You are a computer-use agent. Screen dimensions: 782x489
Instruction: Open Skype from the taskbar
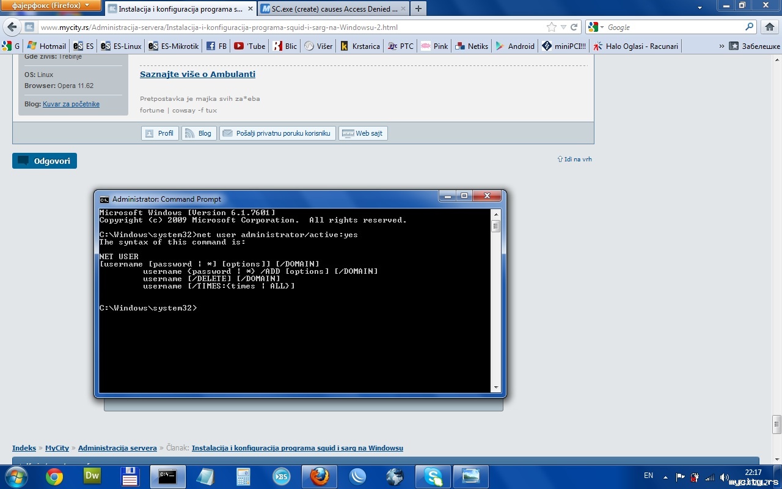point(433,477)
